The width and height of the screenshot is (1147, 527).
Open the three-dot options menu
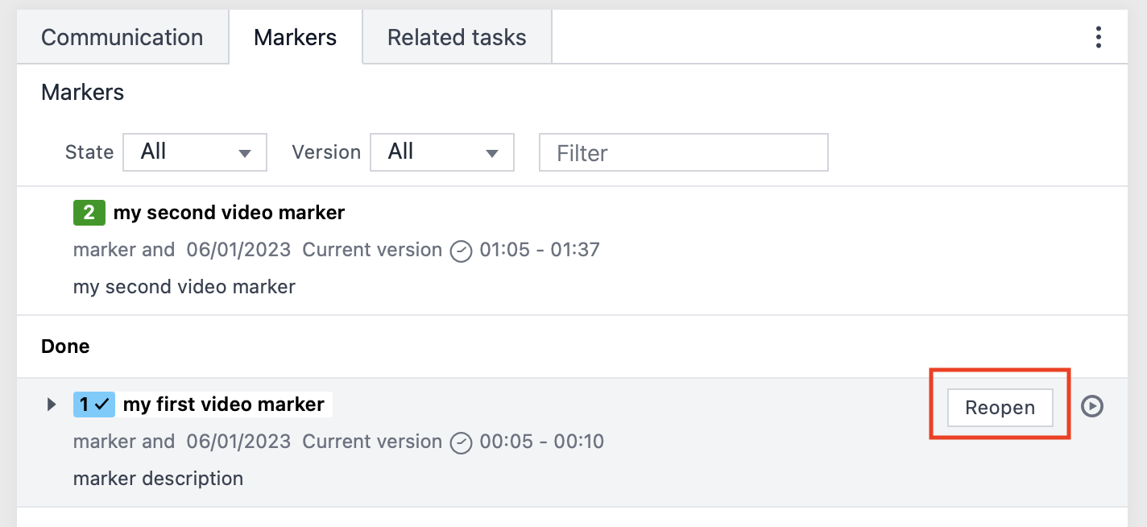tap(1098, 36)
